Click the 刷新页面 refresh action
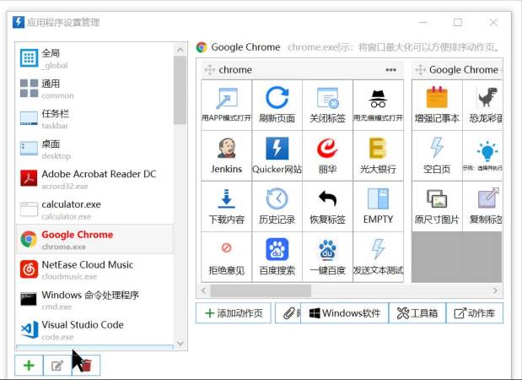Image resolution: width=522 pixels, height=380 pixels. point(277,106)
